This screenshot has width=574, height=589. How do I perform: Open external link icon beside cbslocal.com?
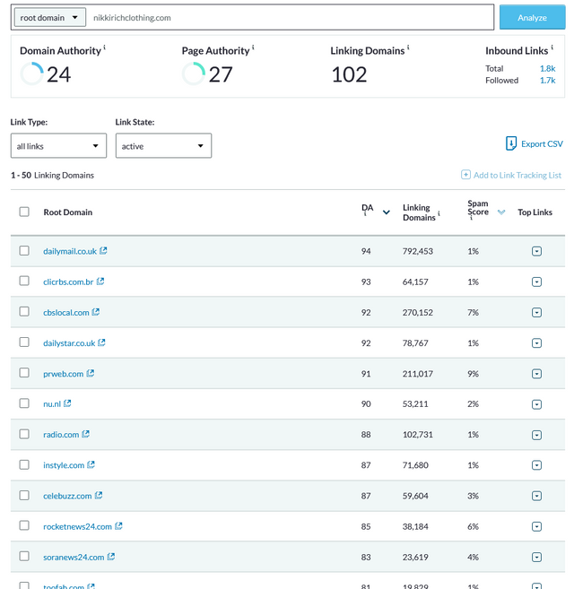(96, 312)
